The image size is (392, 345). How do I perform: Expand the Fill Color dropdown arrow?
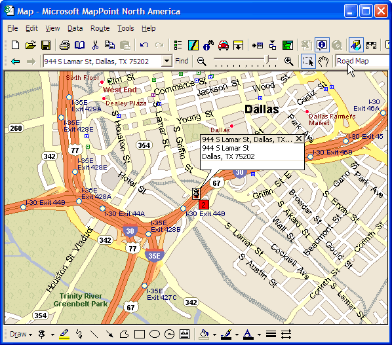click(x=214, y=335)
